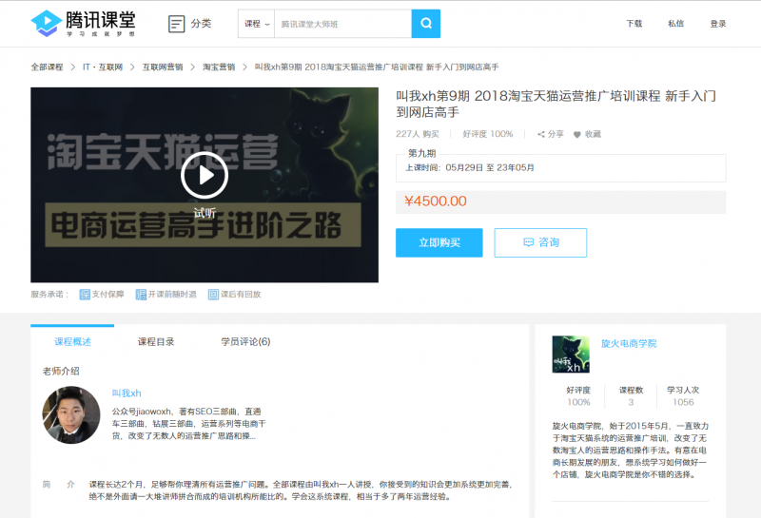Open 旋火电商学院 institution logo thumbnail
This screenshot has height=518, width=761.
(x=571, y=355)
